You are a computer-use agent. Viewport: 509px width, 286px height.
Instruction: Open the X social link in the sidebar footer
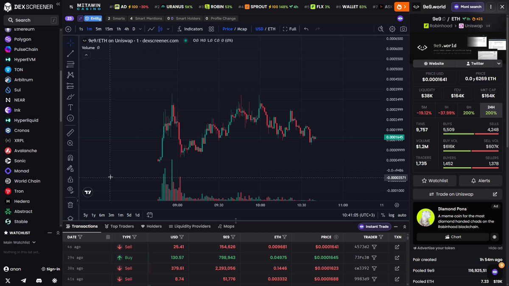tap(8, 280)
